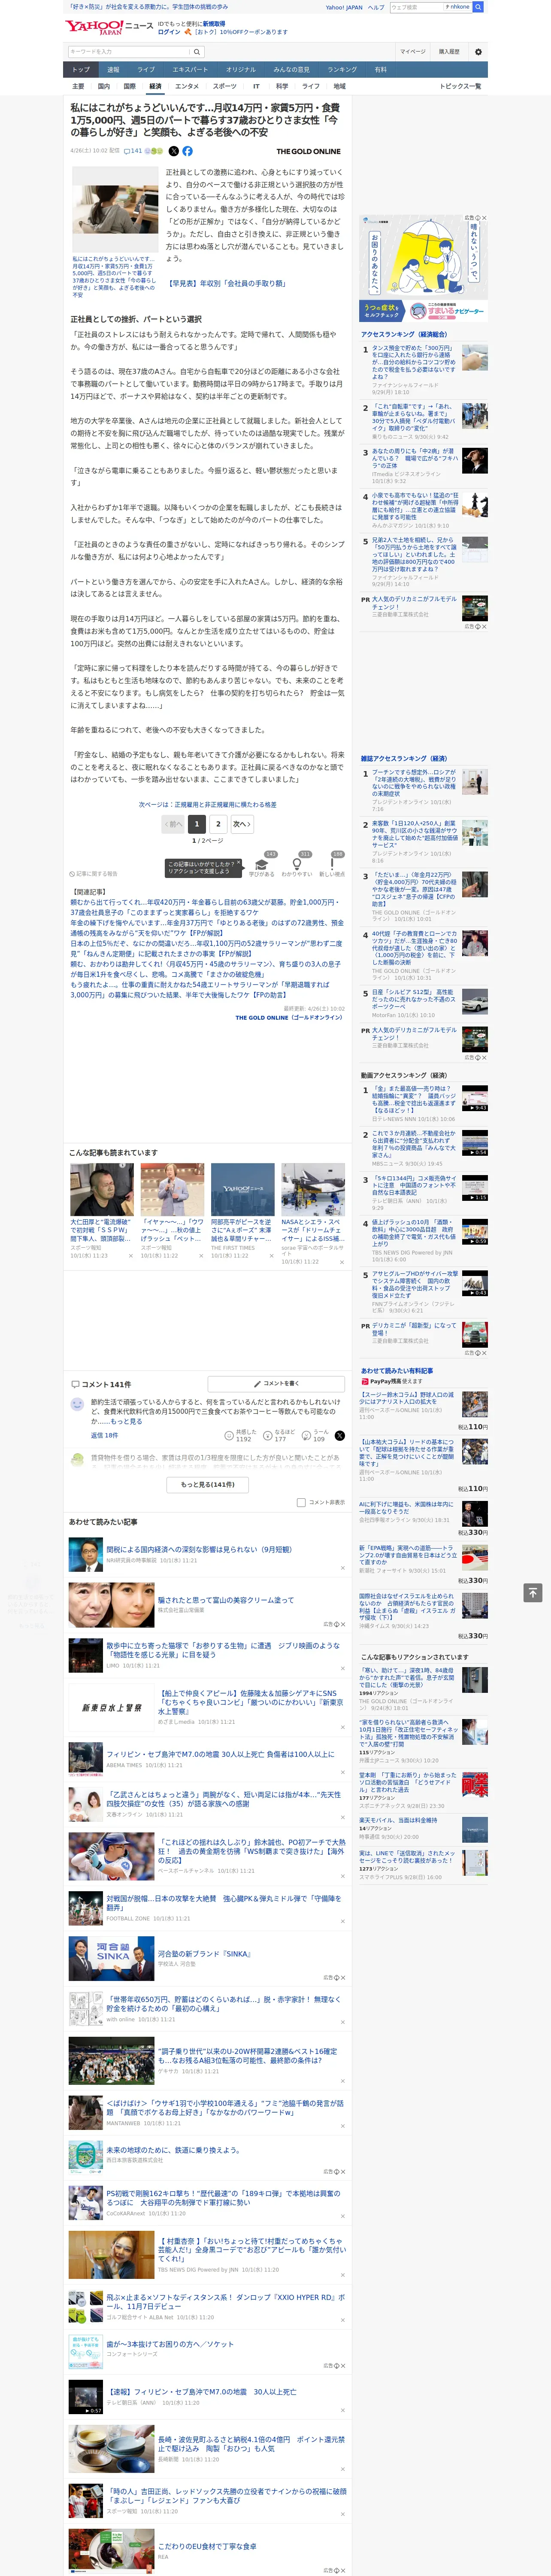Open マイページ link

[412, 52]
